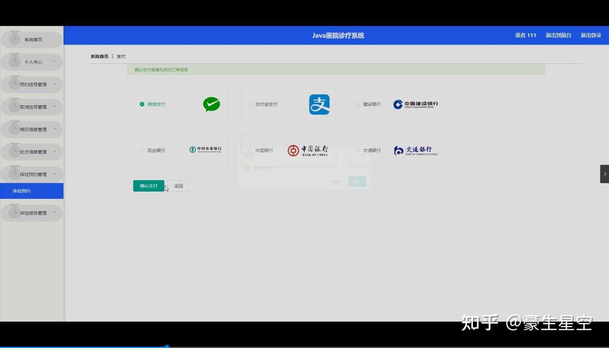The image size is (609, 348).
Task: Click the icon beside 系统首页 in sidebar
Action: [15, 38]
